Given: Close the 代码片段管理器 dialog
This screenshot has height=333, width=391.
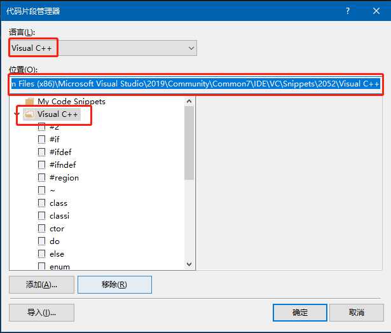Looking at the screenshot, I should [376, 11].
